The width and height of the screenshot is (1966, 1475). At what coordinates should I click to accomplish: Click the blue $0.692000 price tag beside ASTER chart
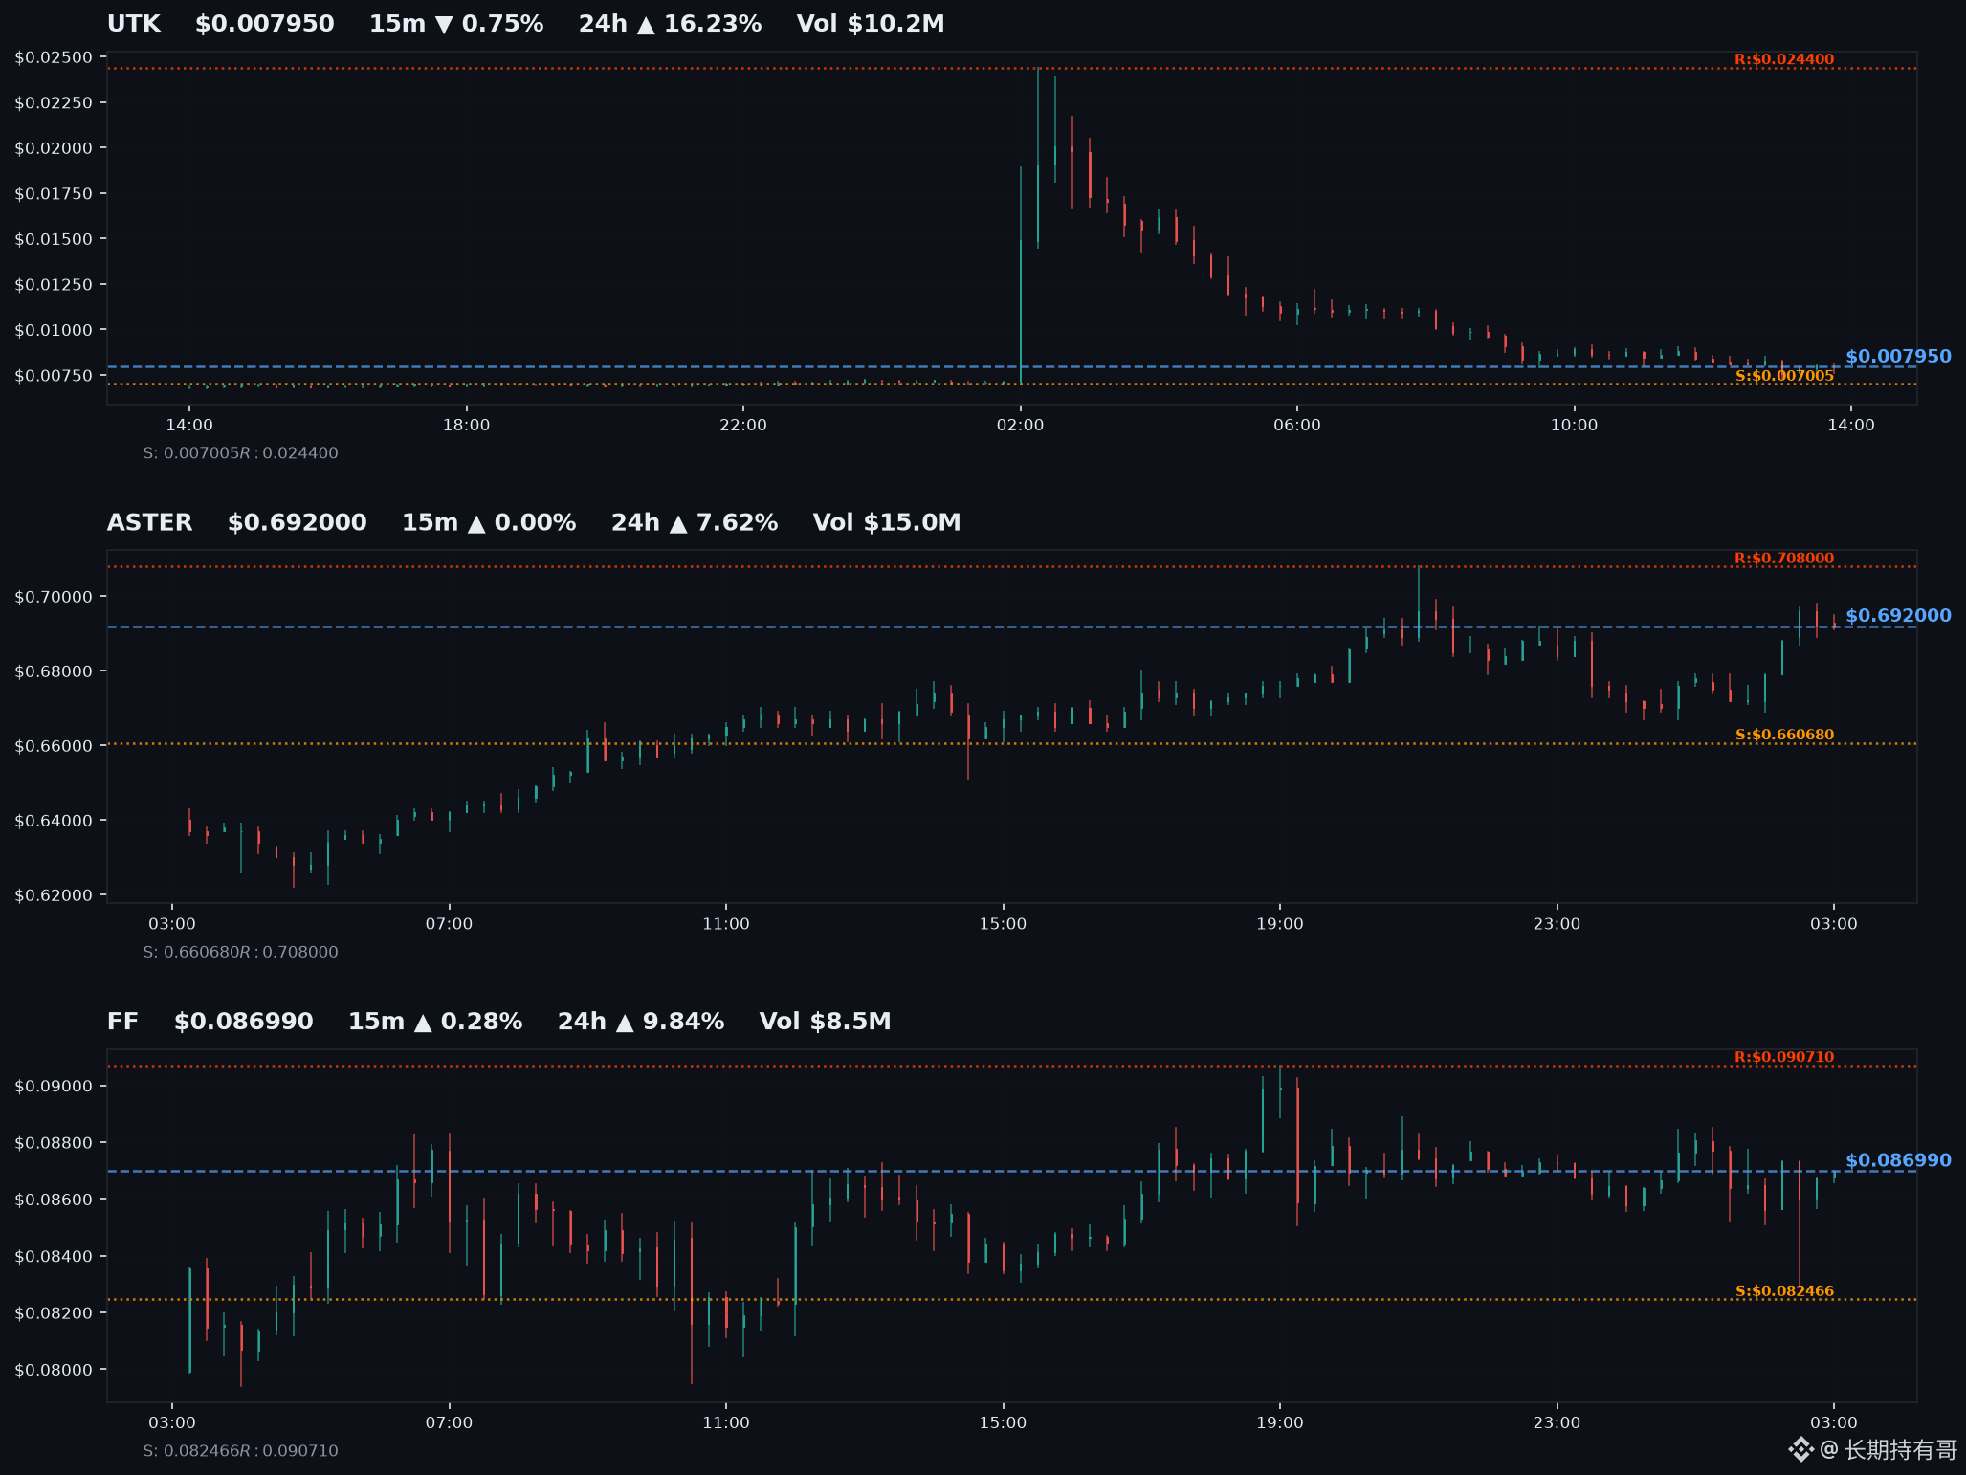(1898, 616)
